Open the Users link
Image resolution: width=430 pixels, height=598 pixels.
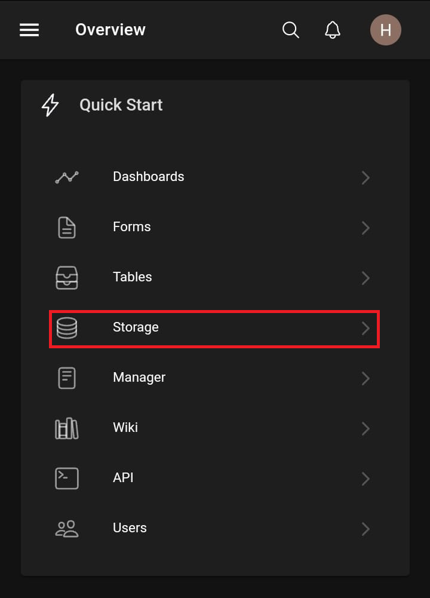pos(130,528)
